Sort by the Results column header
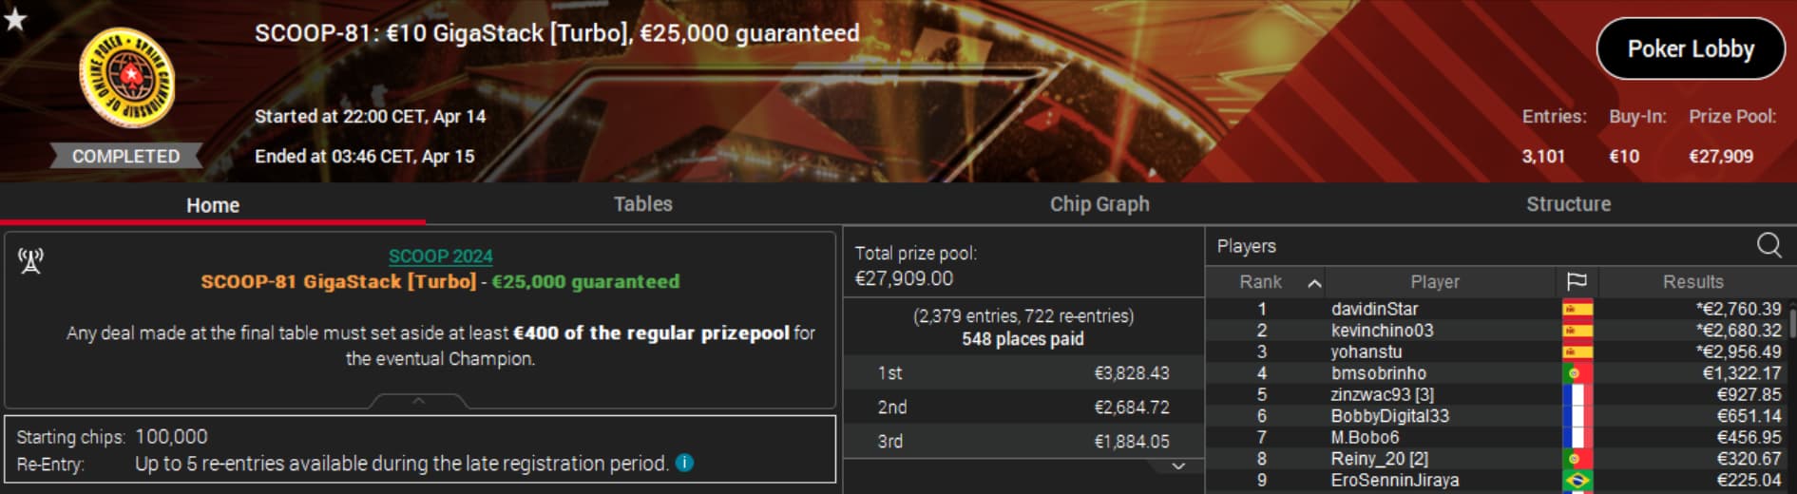1797x494 pixels. (1692, 281)
